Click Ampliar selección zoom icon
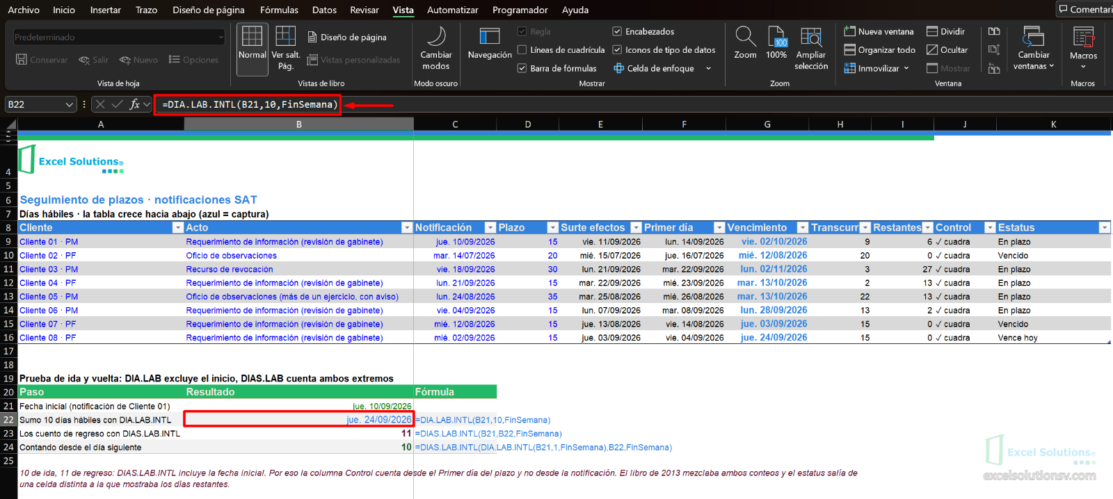1113x499 pixels. (x=811, y=49)
